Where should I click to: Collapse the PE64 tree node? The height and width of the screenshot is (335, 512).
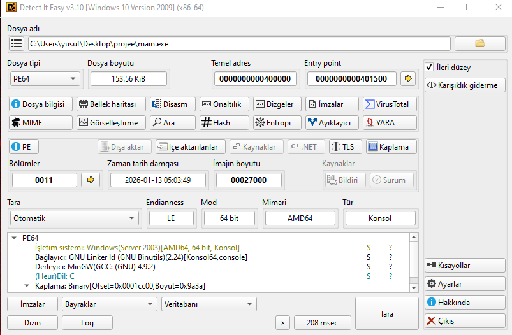click(x=14, y=238)
